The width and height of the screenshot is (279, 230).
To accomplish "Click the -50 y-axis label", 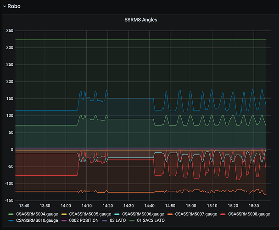I will (10, 167).
